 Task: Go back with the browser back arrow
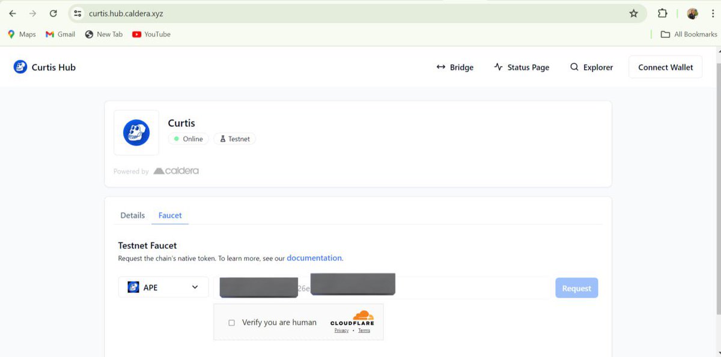12,13
